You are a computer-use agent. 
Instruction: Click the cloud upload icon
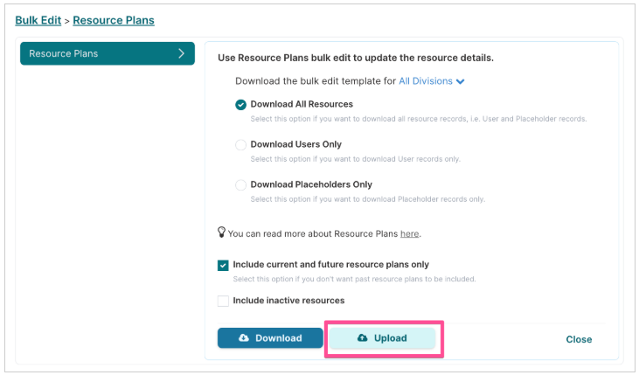(x=362, y=338)
